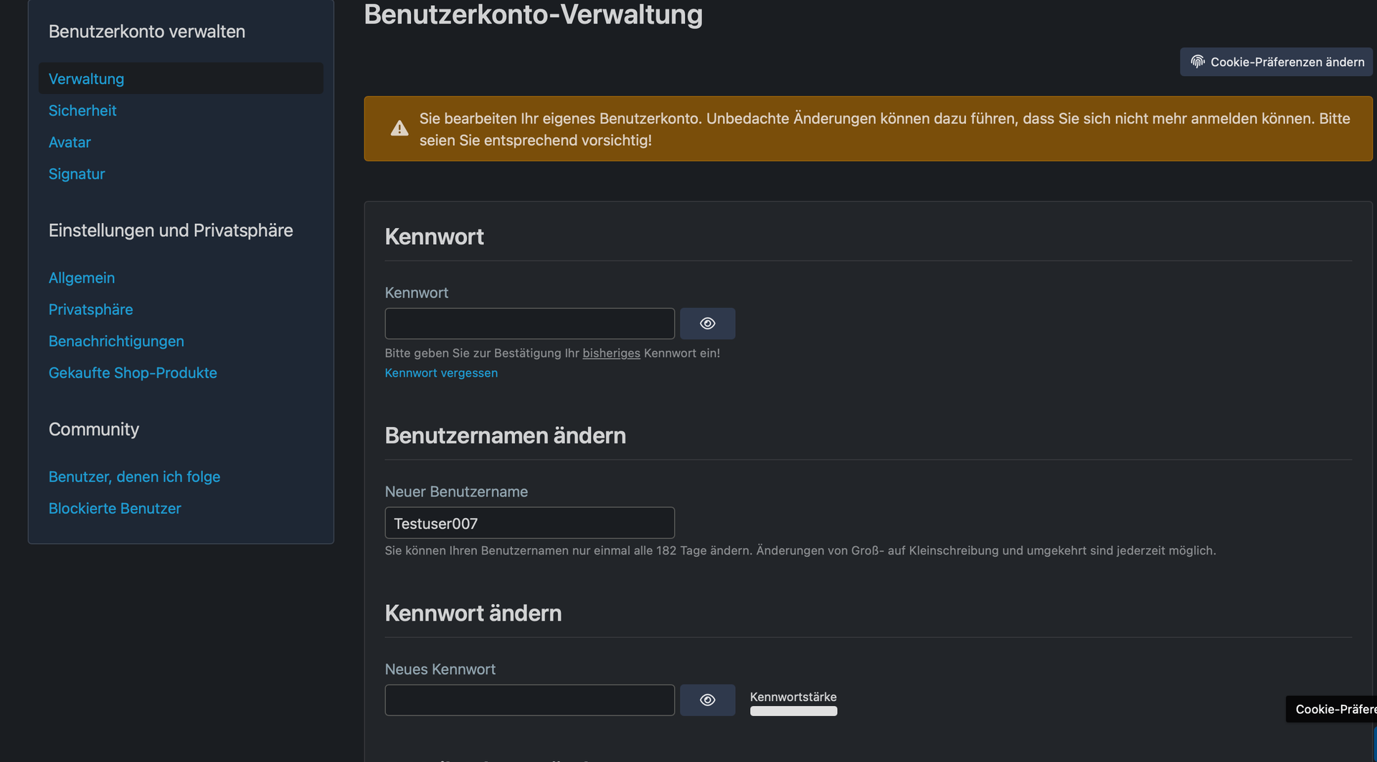This screenshot has height=762, width=1377.
Task: Open the Signatur settings
Action: (77, 174)
